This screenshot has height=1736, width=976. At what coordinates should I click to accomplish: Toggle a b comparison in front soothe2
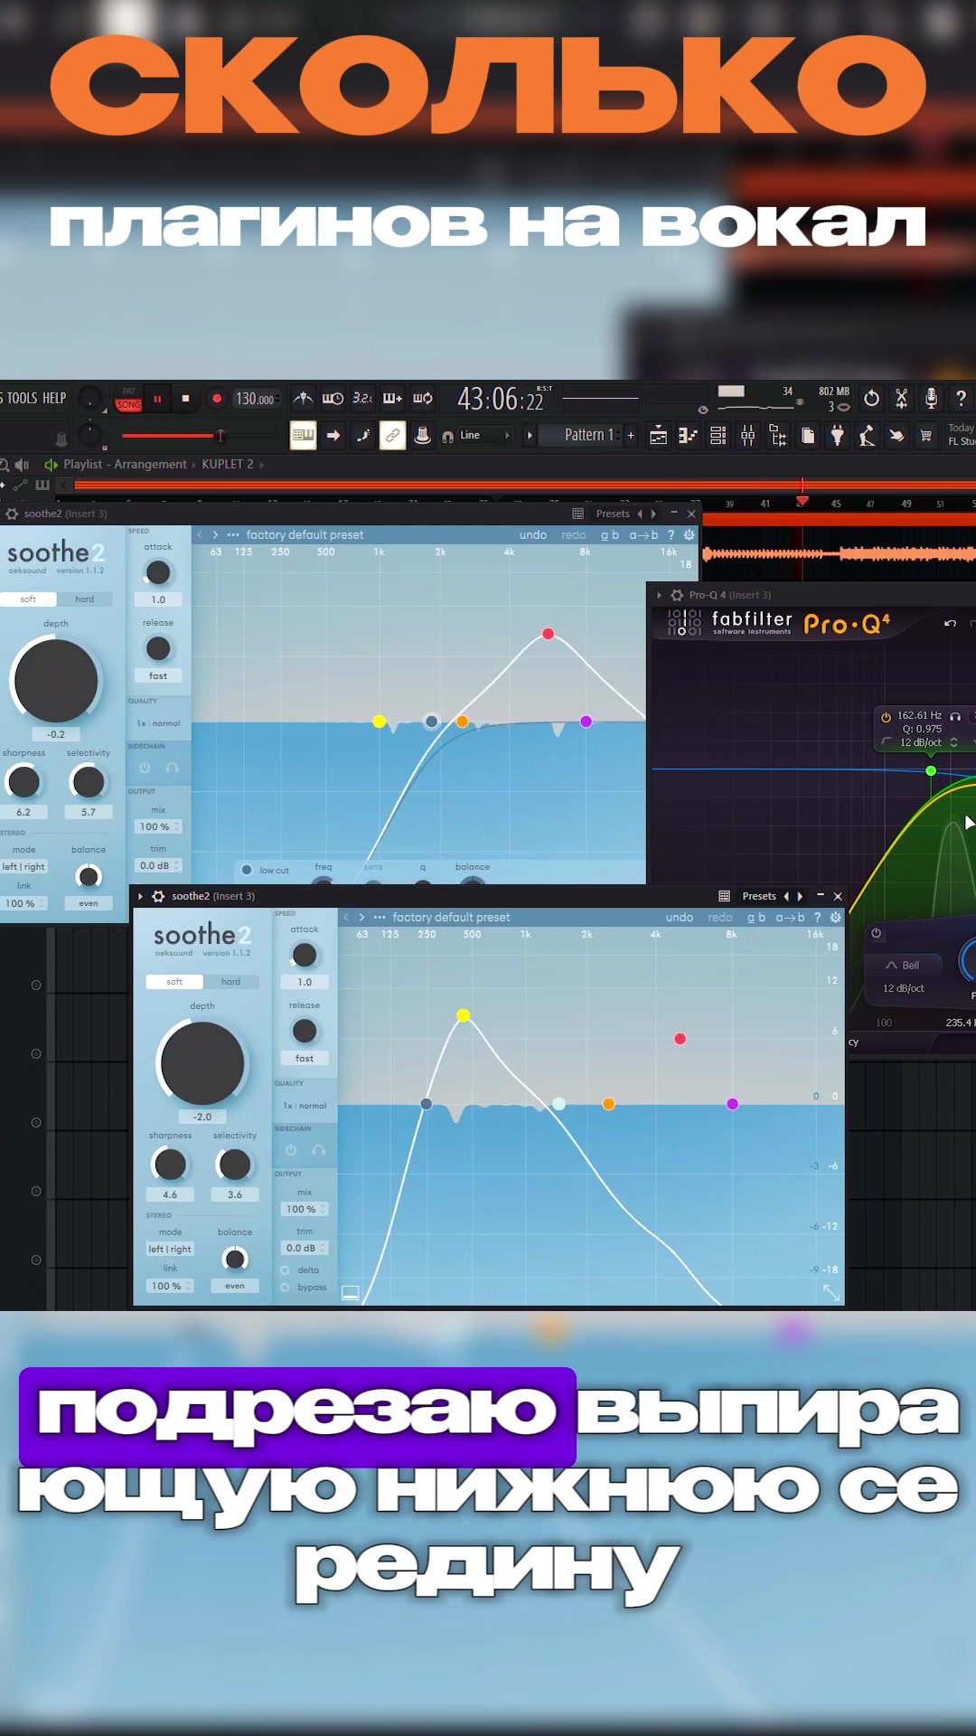756,917
